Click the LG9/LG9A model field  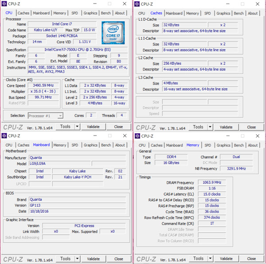60,163
